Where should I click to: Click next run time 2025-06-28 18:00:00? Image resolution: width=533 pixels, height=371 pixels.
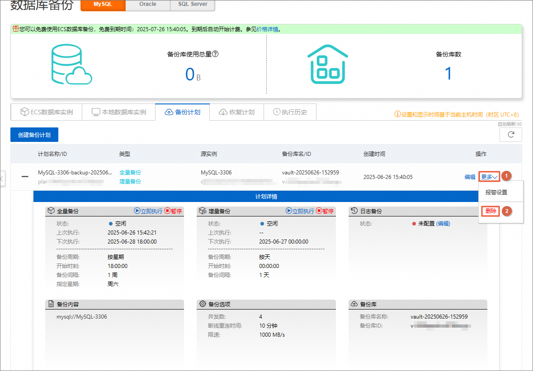(132, 242)
